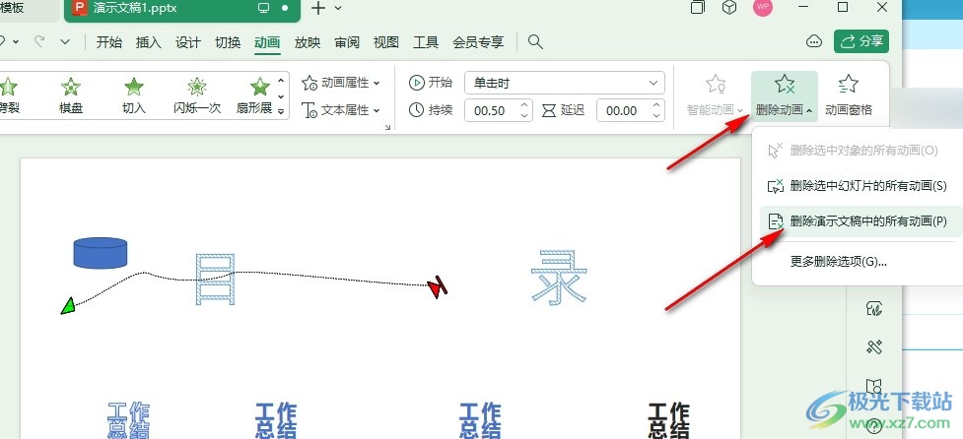Switch to the 设计 ribbon tab
Viewport: 963px width, 439px height.
(x=188, y=42)
